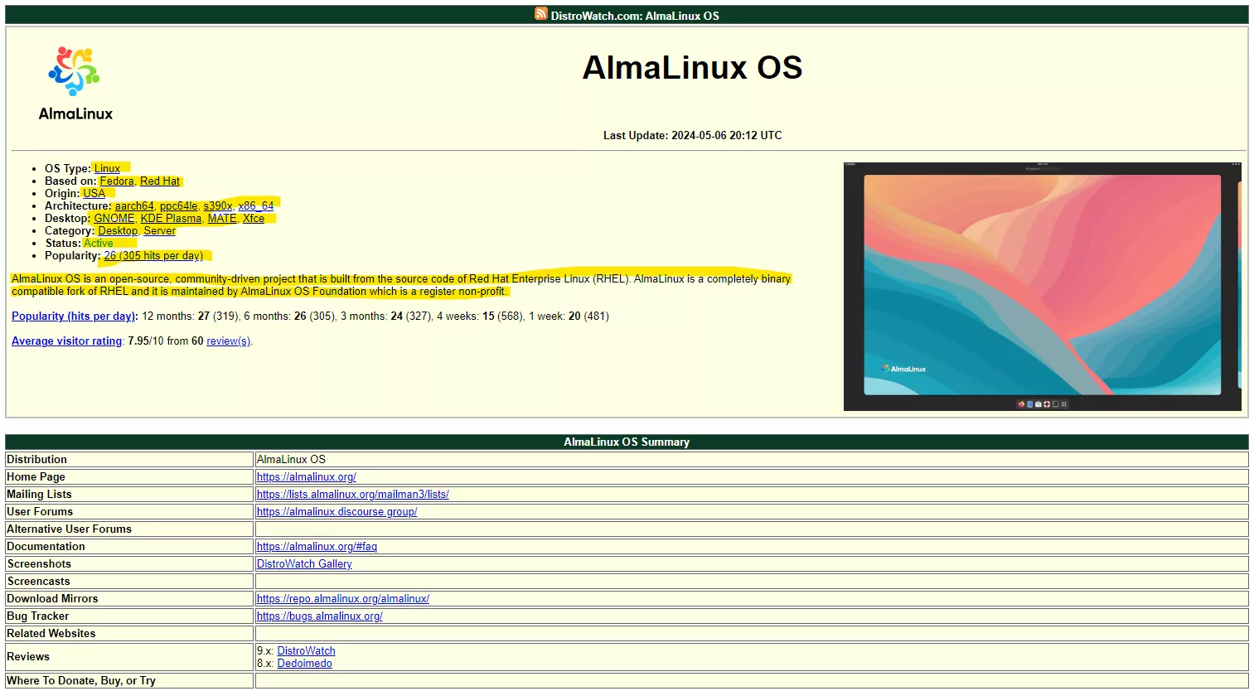1254x691 pixels.
Task: Open the https://almalinux.org/ home page link
Action: 307,477
